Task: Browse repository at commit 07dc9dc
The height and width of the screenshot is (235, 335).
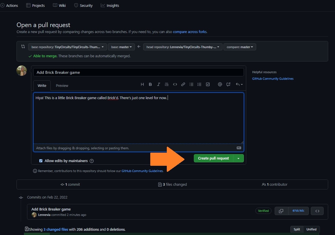Action: [x=317, y=211]
